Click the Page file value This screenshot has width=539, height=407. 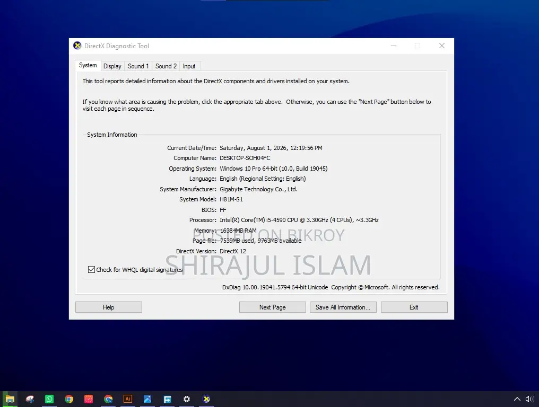tap(260, 241)
